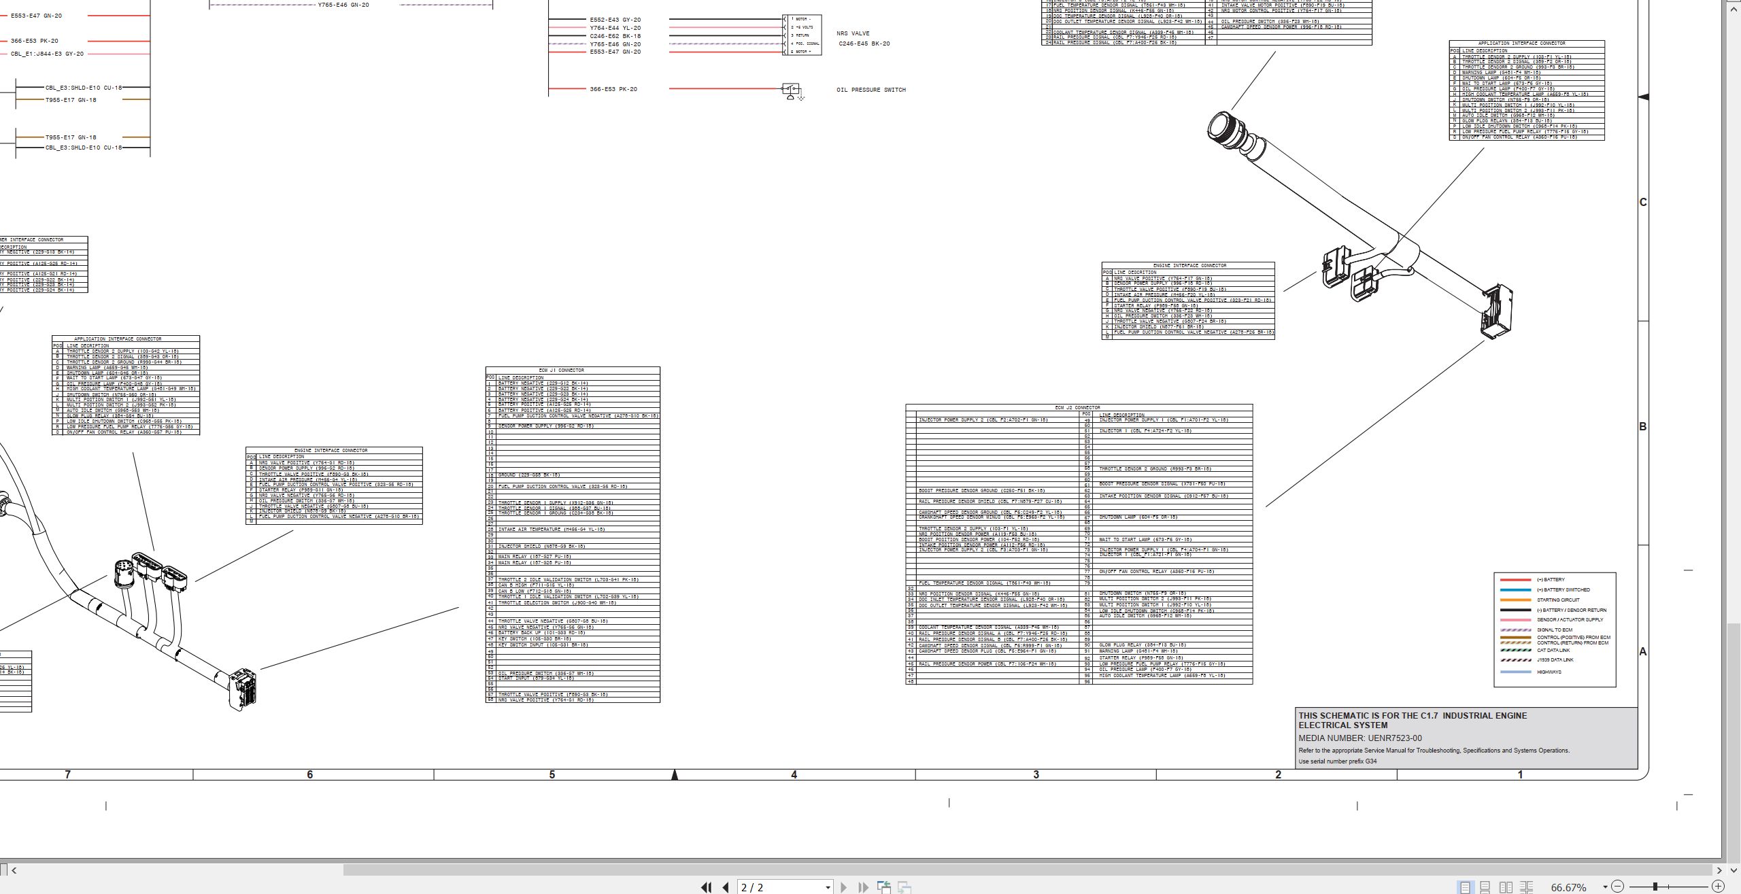Click the (+) BATTERY legend entry
This screenshot has width=1741, height=894.
tap(1551, 580)
